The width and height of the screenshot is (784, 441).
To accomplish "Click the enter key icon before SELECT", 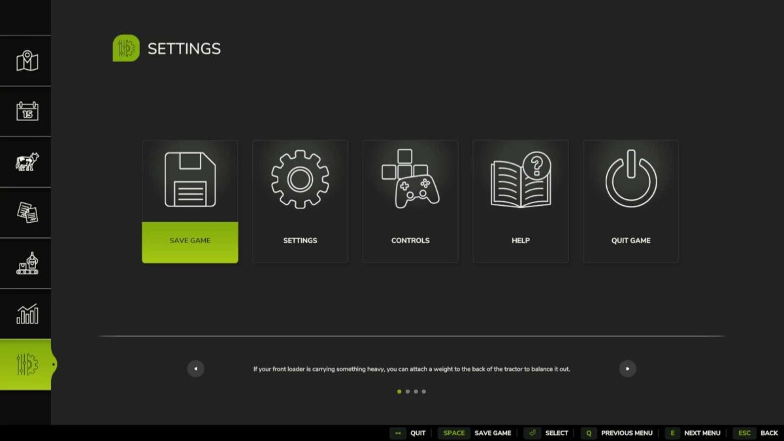I will (532, 433).
